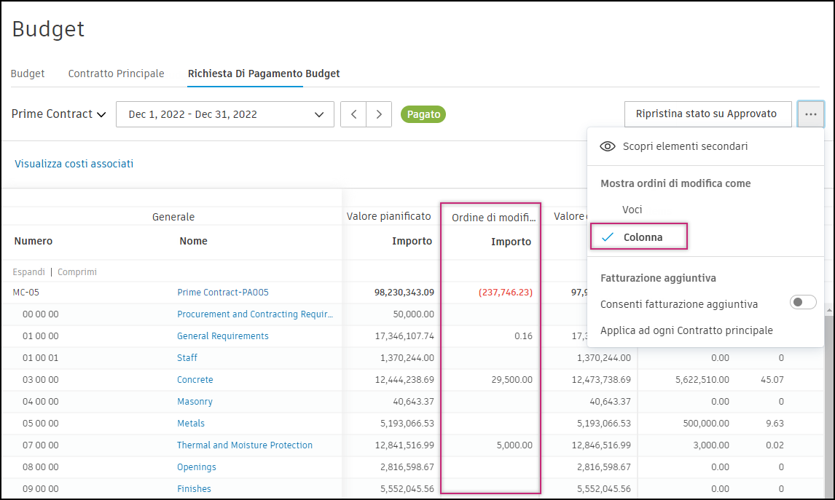Open the Concrete budget item link
Viewport: 835px width, 500px height.
point(195,380)
